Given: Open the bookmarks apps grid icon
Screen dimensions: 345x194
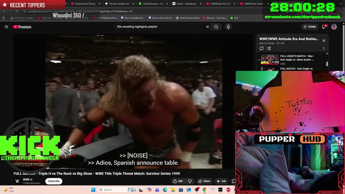Looking at the screenshot, I should 4,18.
